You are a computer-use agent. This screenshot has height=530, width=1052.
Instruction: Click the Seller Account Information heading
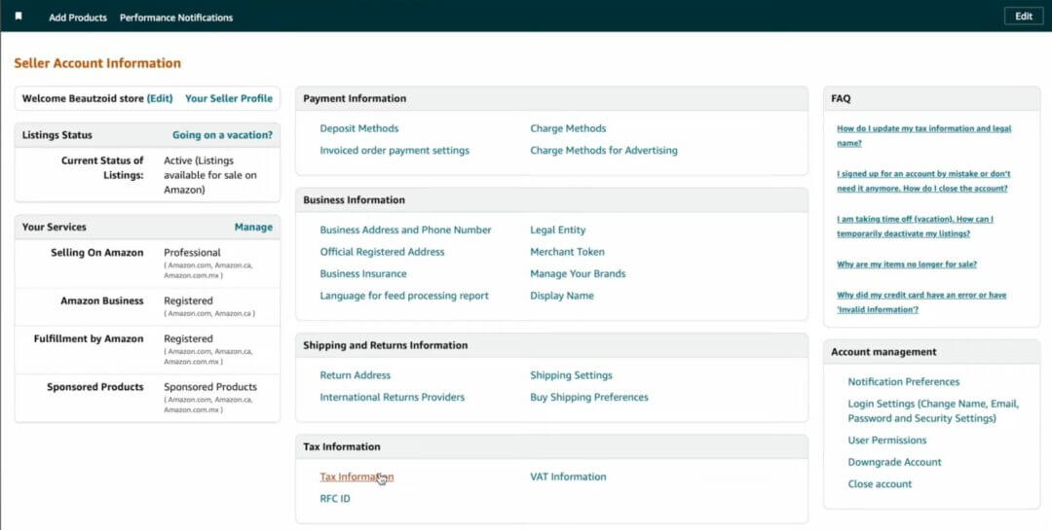coord(97,63)
